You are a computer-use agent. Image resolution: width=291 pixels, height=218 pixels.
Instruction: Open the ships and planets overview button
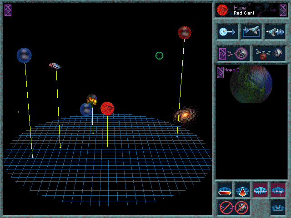coord(269,54)
